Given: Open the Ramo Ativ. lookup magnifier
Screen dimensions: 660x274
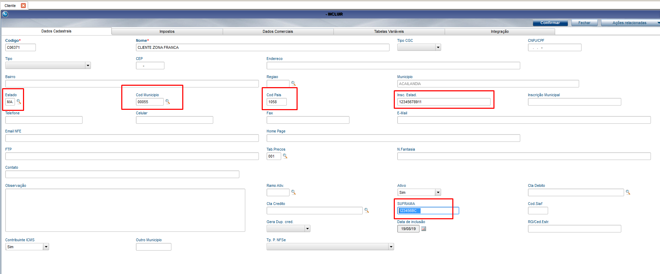Looking at the screenshot, I should (x=293, y=192).
